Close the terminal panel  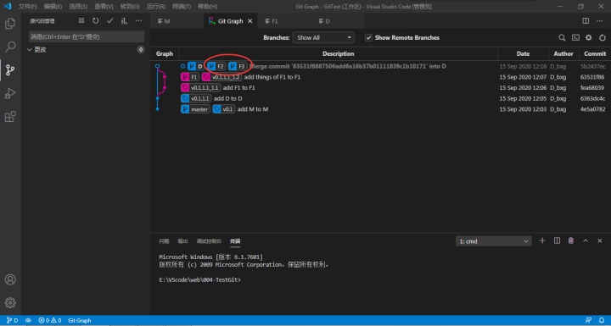tap(600, 240)
